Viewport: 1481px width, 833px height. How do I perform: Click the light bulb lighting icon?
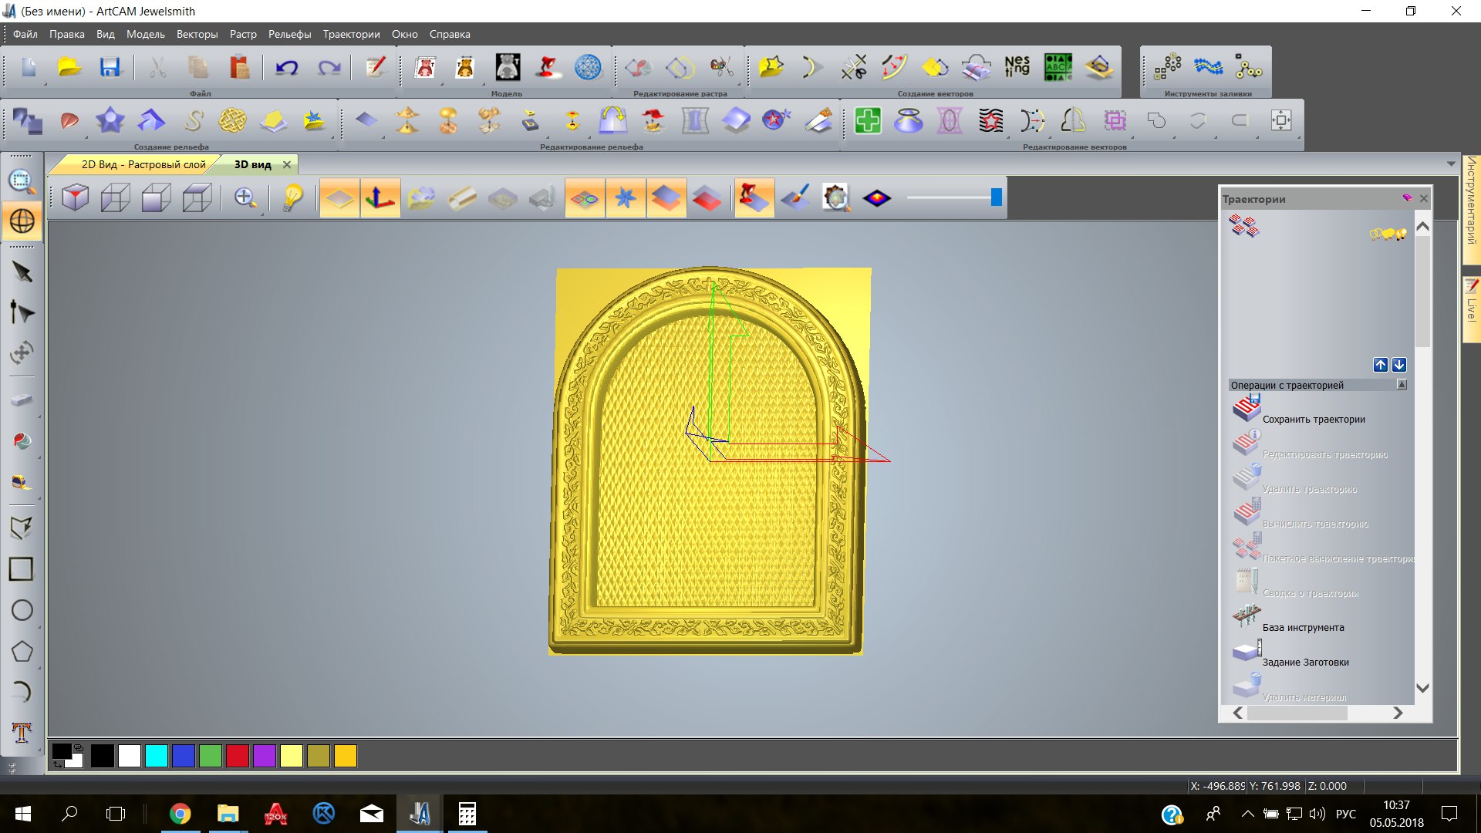[x=292, y=198]
